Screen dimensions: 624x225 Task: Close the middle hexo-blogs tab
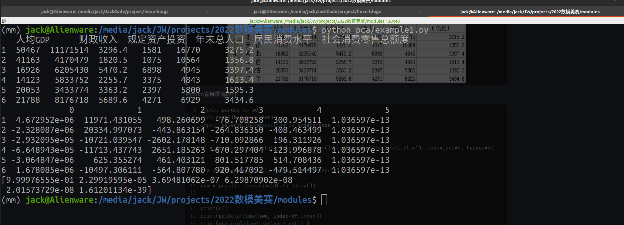tap(420, 12)
